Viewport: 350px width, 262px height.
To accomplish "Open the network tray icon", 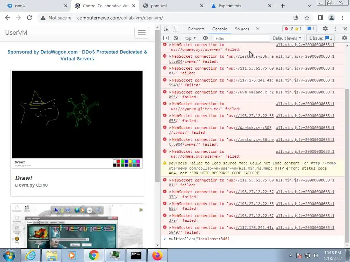I will coord(307,256).
